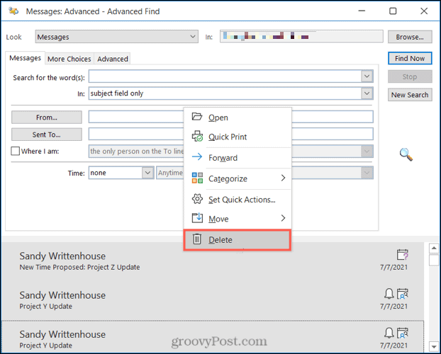The image size is (441, 354).
Task: Click meeting calendar icon on last Project Y Update
Action: coord(403,333)
